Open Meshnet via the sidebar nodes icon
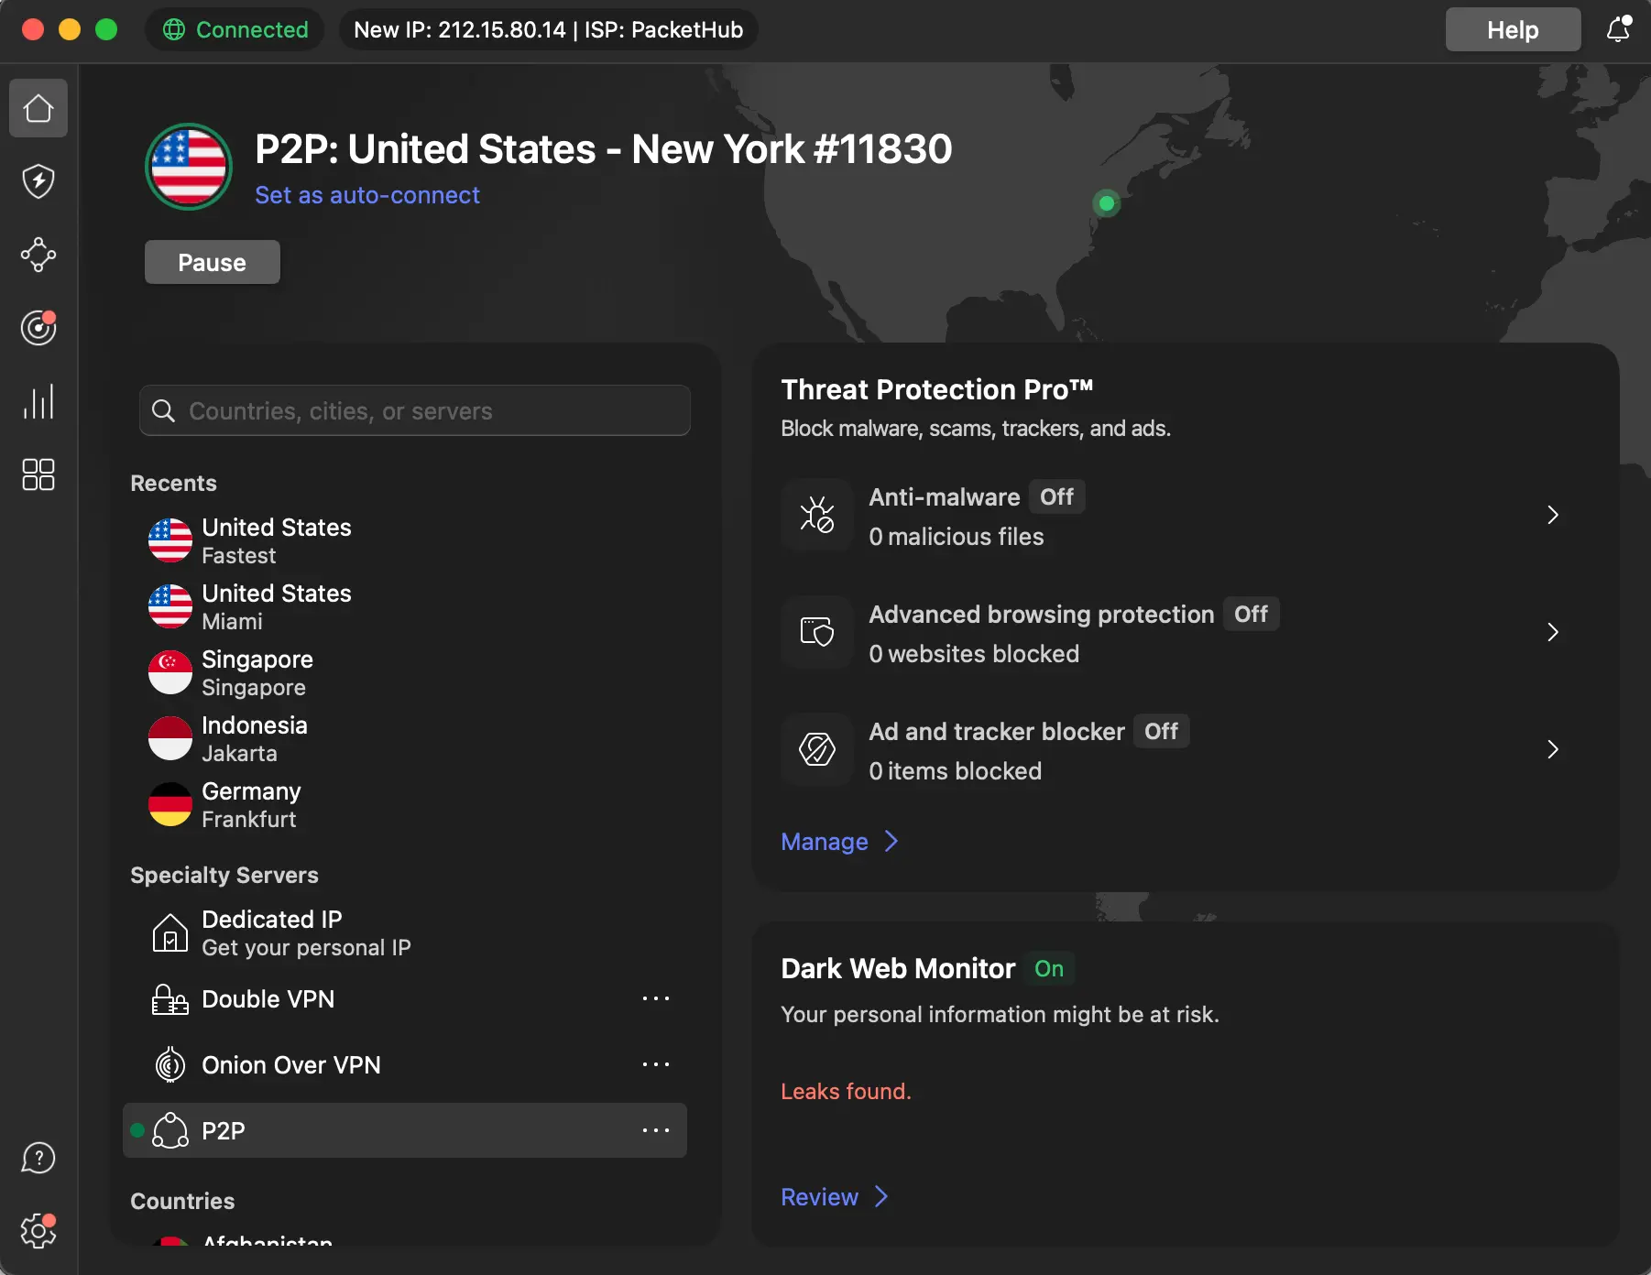Viewport: 1651px width, 1275px height. pos(38,256)
